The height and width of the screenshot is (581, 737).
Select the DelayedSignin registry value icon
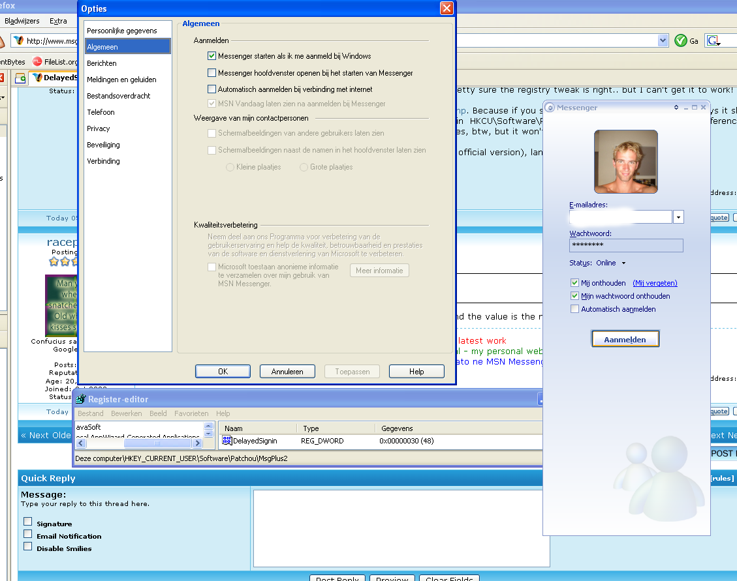(x=227, y=441)
